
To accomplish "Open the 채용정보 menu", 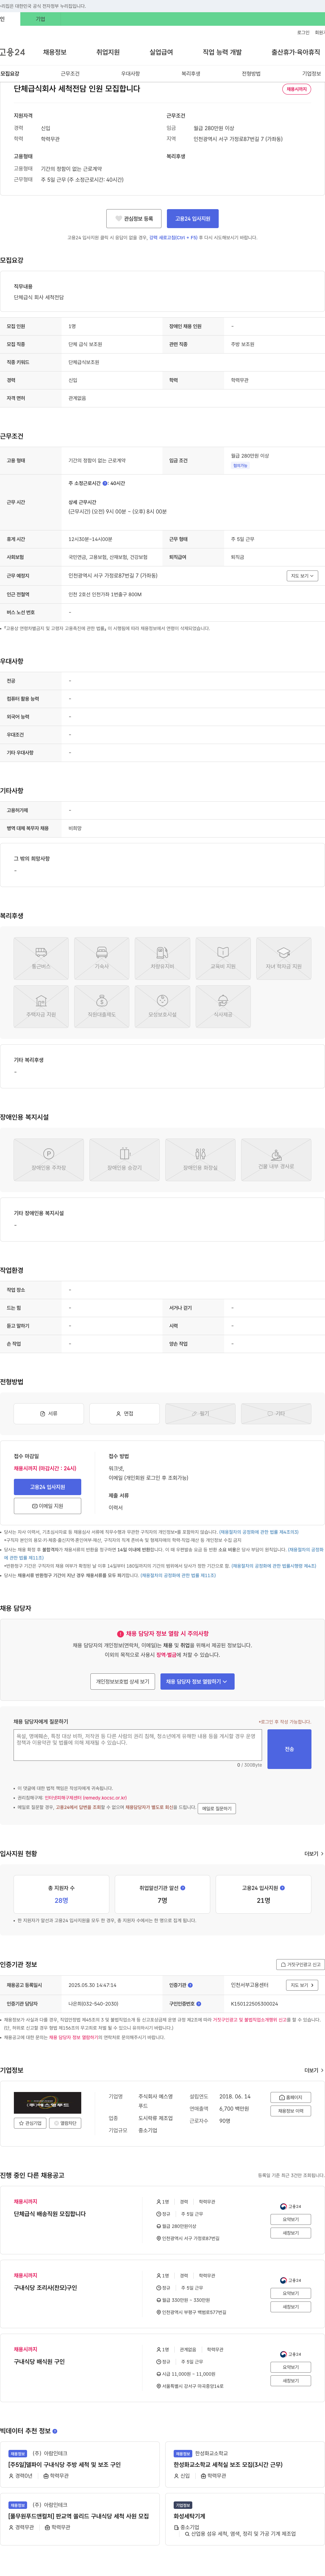I will click(x=55, y=52).
